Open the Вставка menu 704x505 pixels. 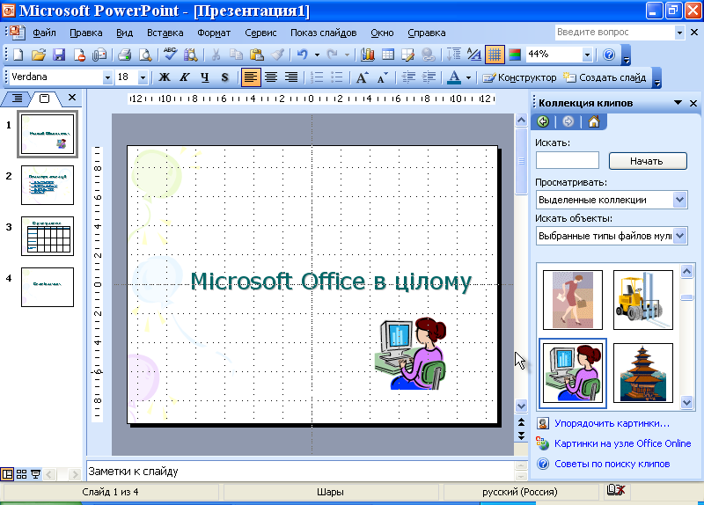pos(165,33)
